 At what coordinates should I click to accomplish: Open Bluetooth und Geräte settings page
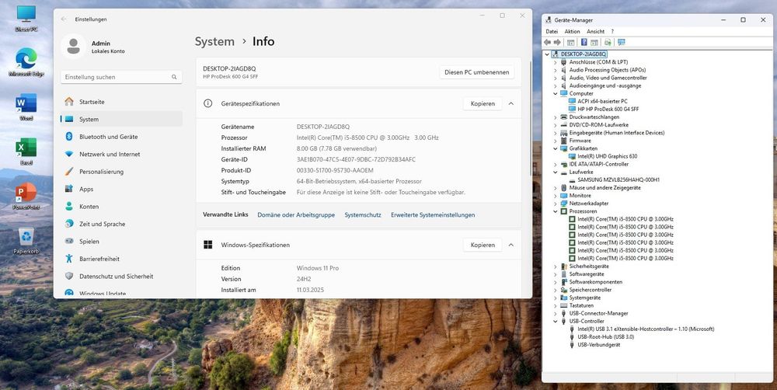click(108, 137)
